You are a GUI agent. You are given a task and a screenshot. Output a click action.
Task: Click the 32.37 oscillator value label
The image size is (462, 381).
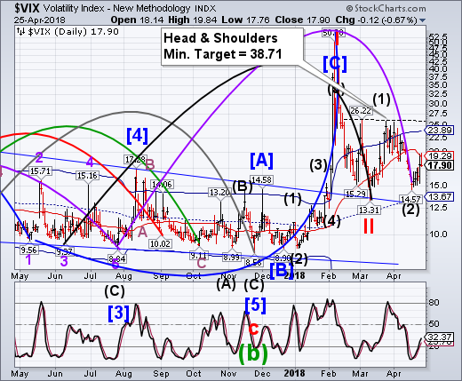coord(440,337)
